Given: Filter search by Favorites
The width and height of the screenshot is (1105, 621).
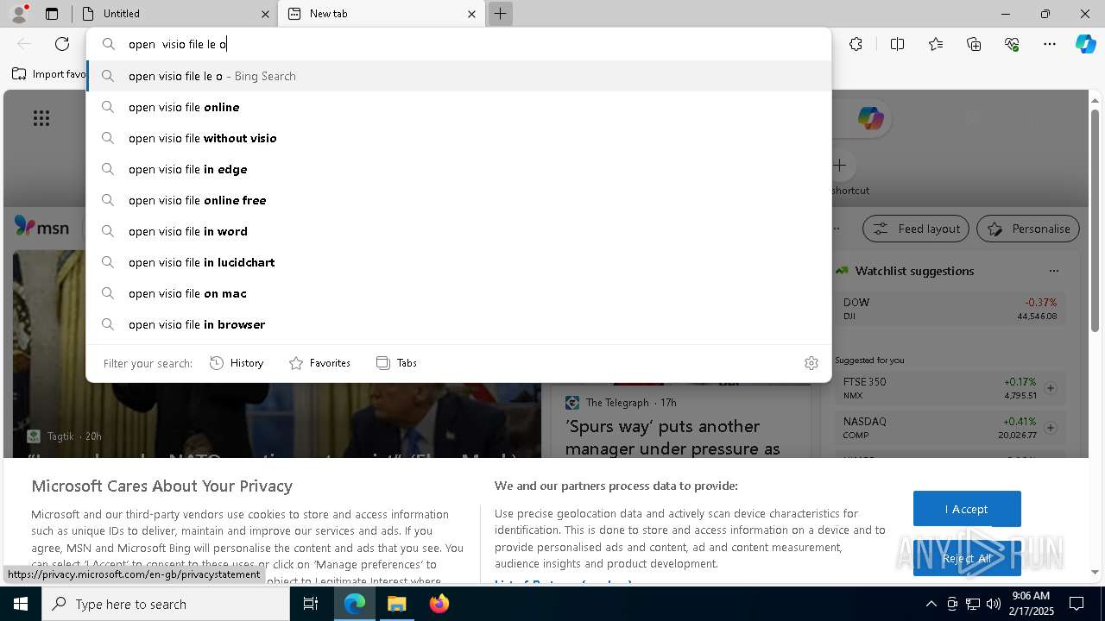Looking at the screenshot, I should pyautogui.click(x=319, y=363).
